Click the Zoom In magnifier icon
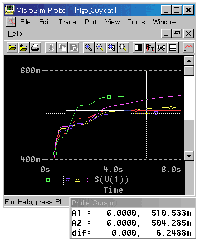The image size is (197, 240). click(x=89, y=48)
